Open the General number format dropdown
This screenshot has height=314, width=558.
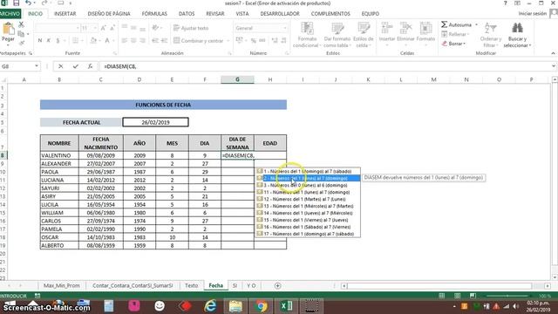(284, 28)
